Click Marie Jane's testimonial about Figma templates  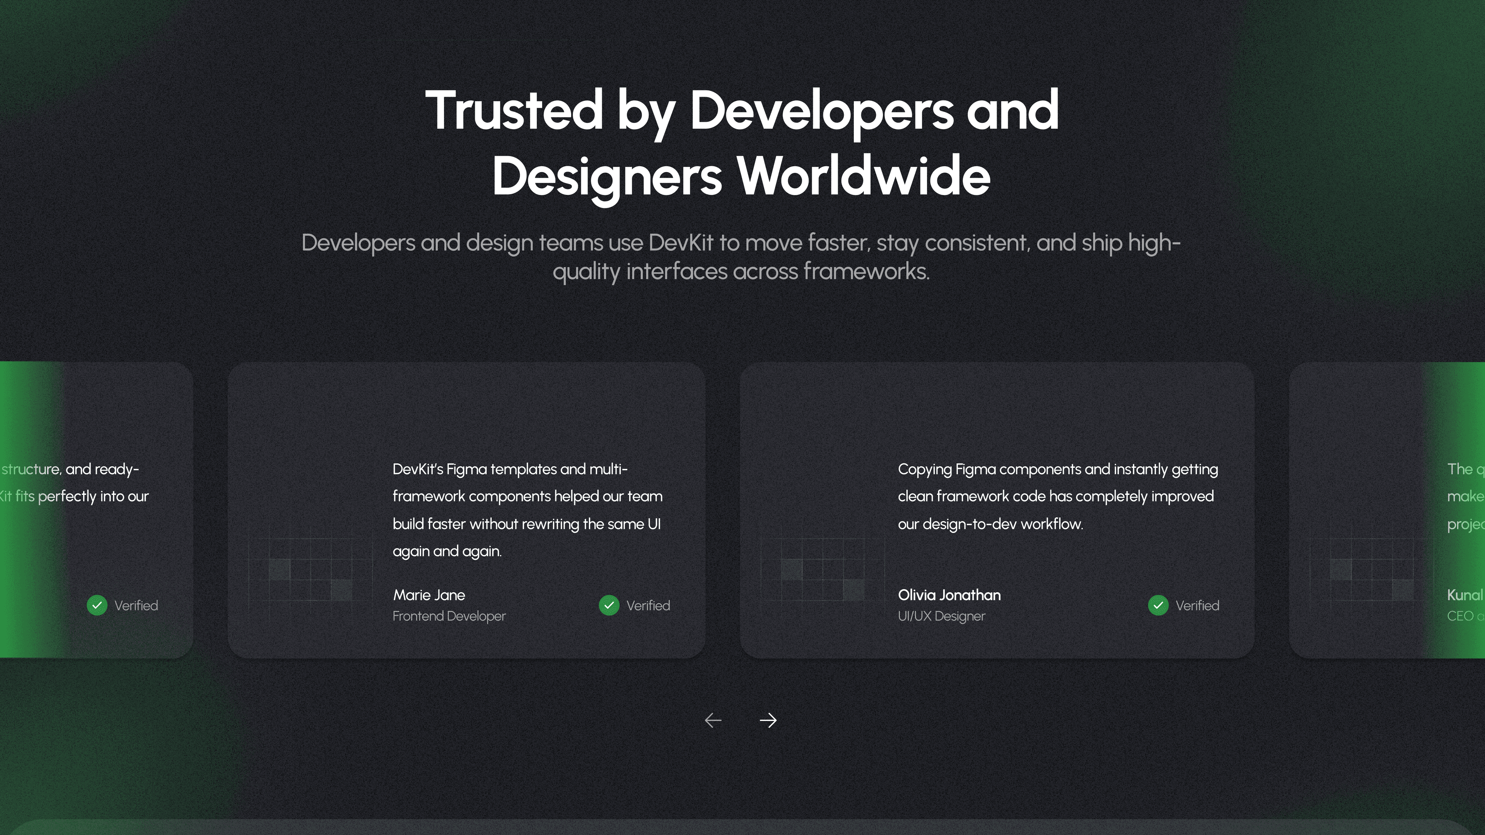(527, 510)
